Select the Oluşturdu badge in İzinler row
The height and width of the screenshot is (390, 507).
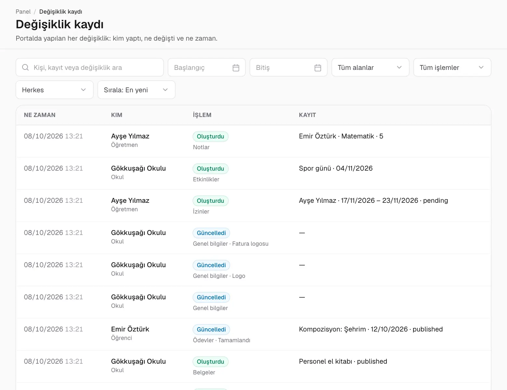[x=211, y=201]
